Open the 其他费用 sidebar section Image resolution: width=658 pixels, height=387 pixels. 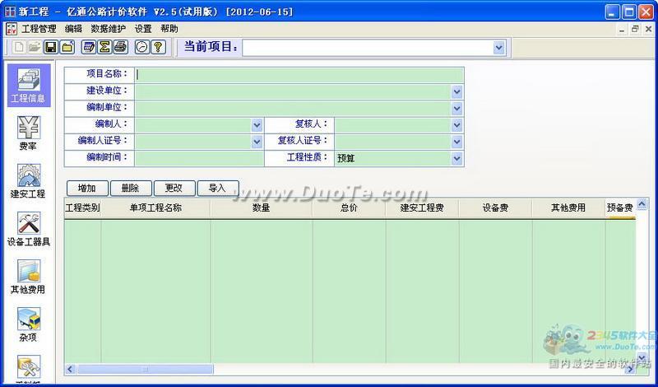(29, 277)
